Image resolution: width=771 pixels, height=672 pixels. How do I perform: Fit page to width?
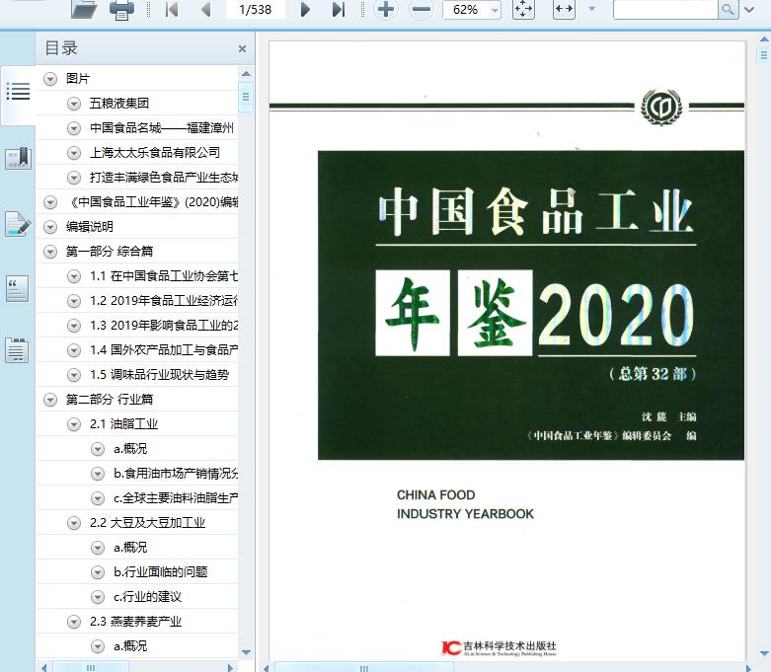[x=564, y=9]
